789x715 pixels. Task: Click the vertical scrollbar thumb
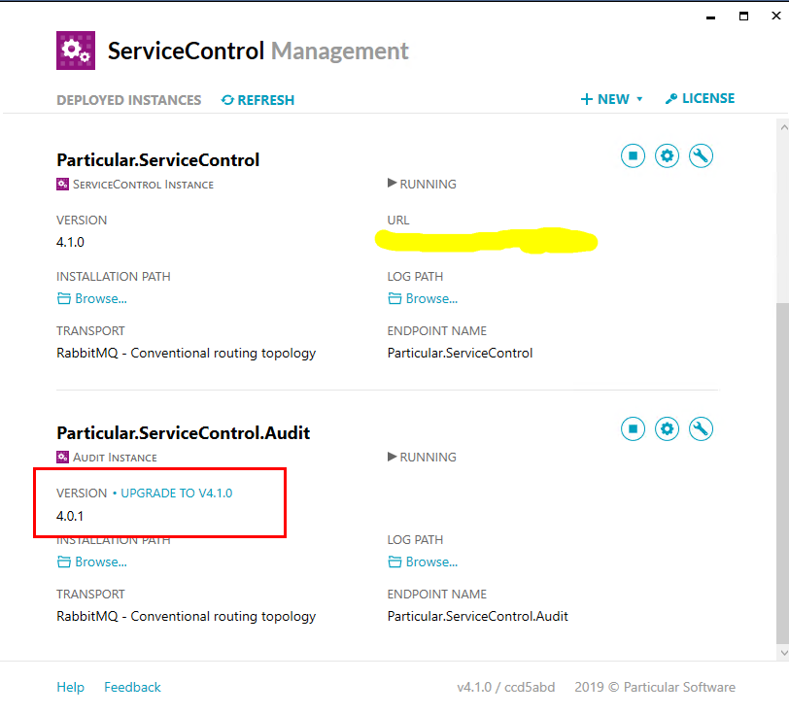click(782, 473)
